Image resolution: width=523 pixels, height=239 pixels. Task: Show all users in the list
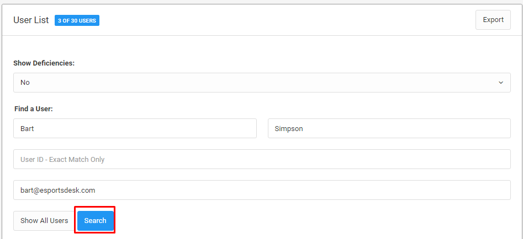[44, 221]
